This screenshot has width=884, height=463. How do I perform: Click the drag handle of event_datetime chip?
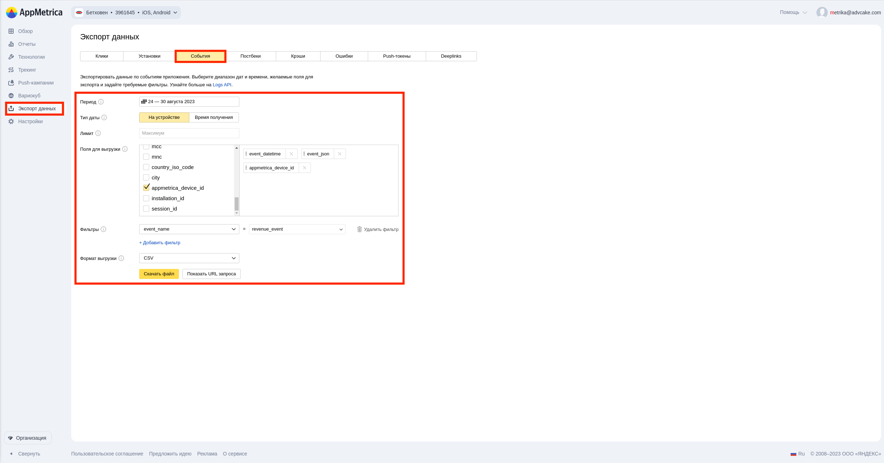[x=246, y=154]
